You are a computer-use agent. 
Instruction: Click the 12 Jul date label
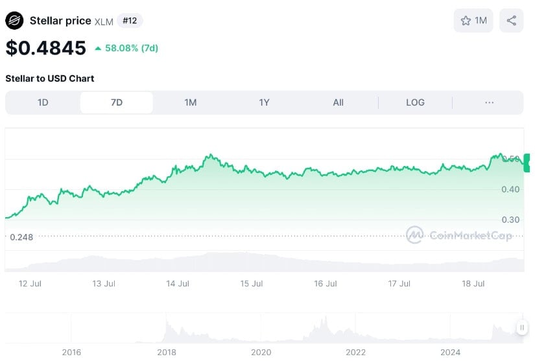[x=30, y=284]
